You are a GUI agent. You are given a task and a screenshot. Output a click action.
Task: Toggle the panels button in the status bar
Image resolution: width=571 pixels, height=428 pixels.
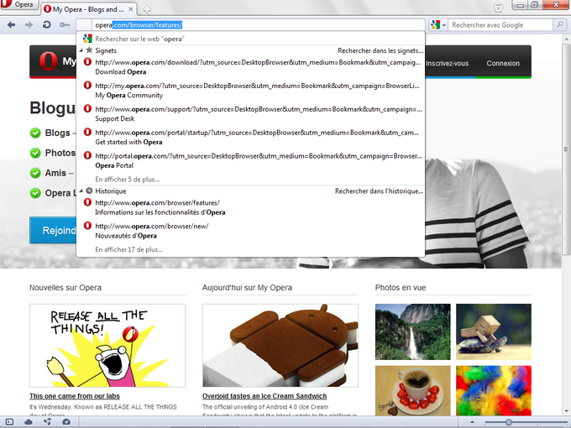point(10,422)
